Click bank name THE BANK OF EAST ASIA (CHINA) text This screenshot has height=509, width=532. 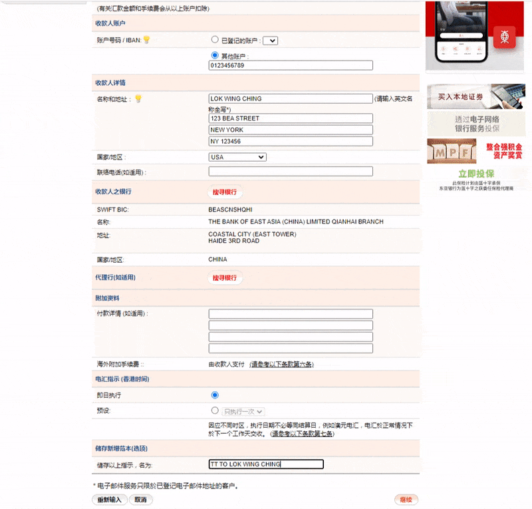coord(296,222)
